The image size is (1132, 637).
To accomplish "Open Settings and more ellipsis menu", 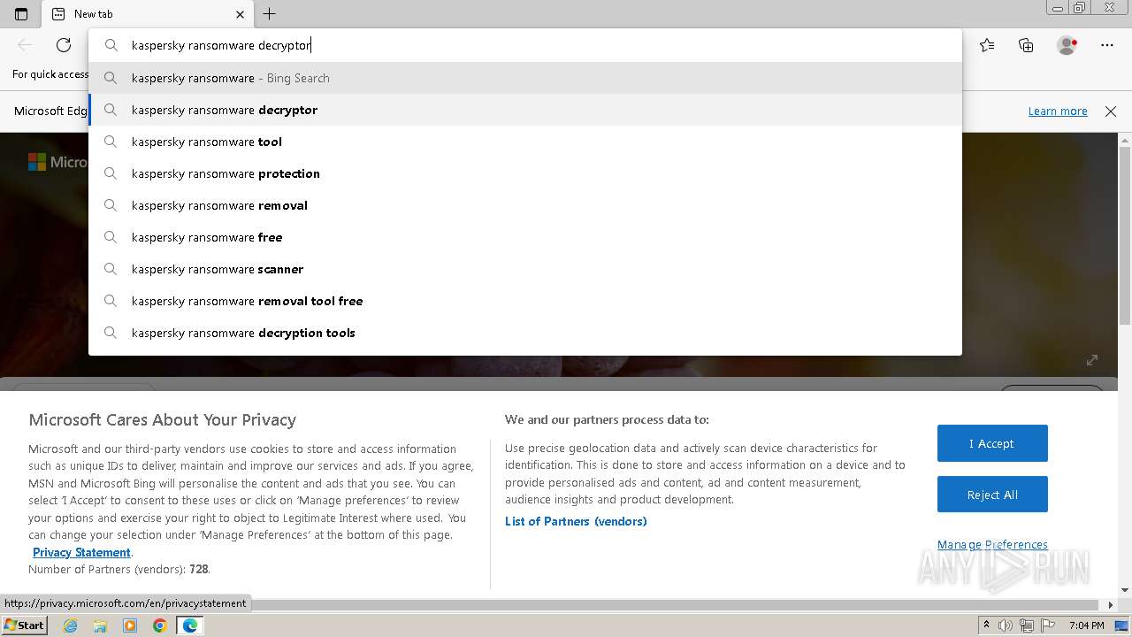I will (1107, 45).
